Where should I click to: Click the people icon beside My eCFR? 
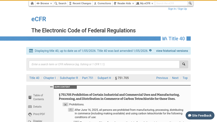[138, 3]
